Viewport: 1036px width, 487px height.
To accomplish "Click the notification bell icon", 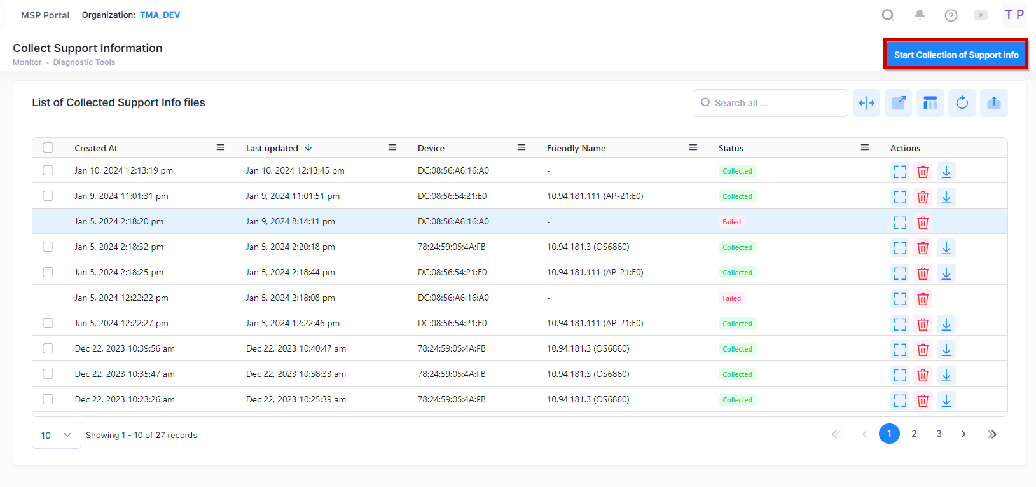I will click(919, 15).
